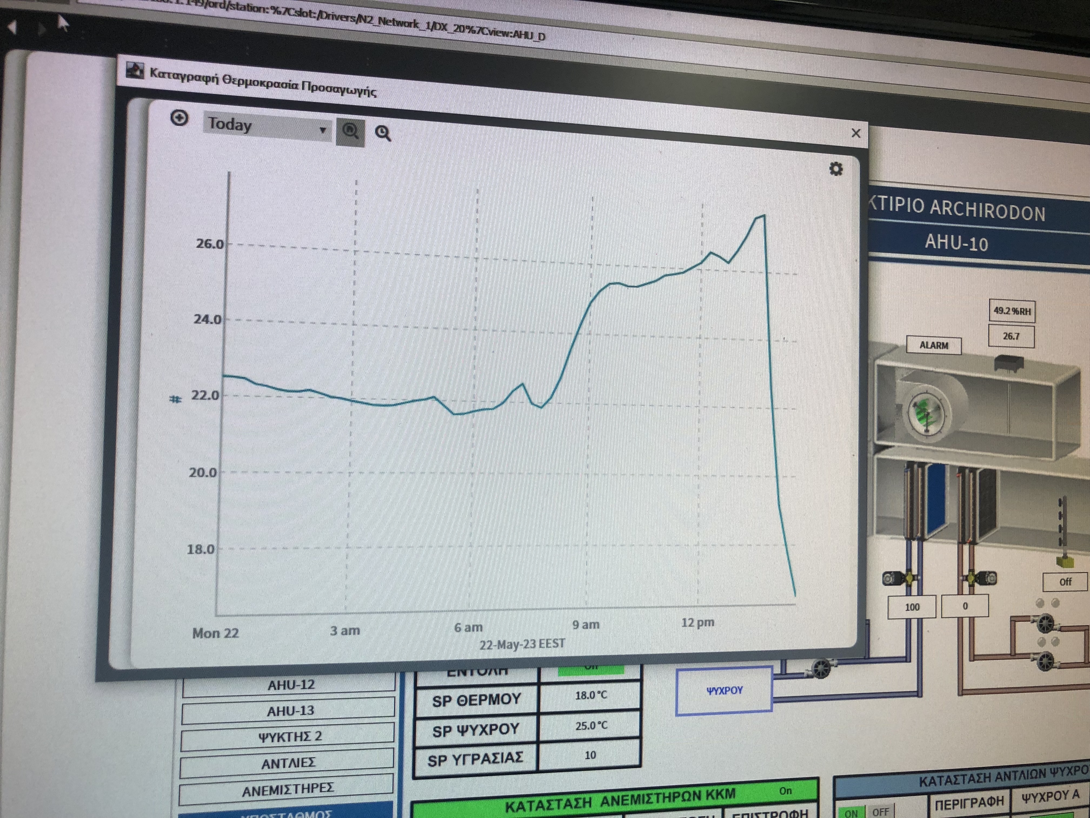Click the browser back arrow
This screenshot has width=1090, height=818.
coord(13,27)
